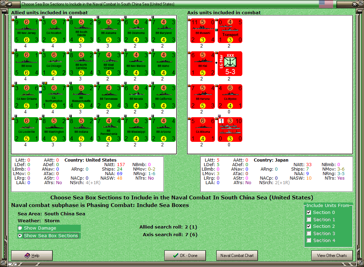Click the Allied search roll text
364x267 pixels.
click(168, 227)
